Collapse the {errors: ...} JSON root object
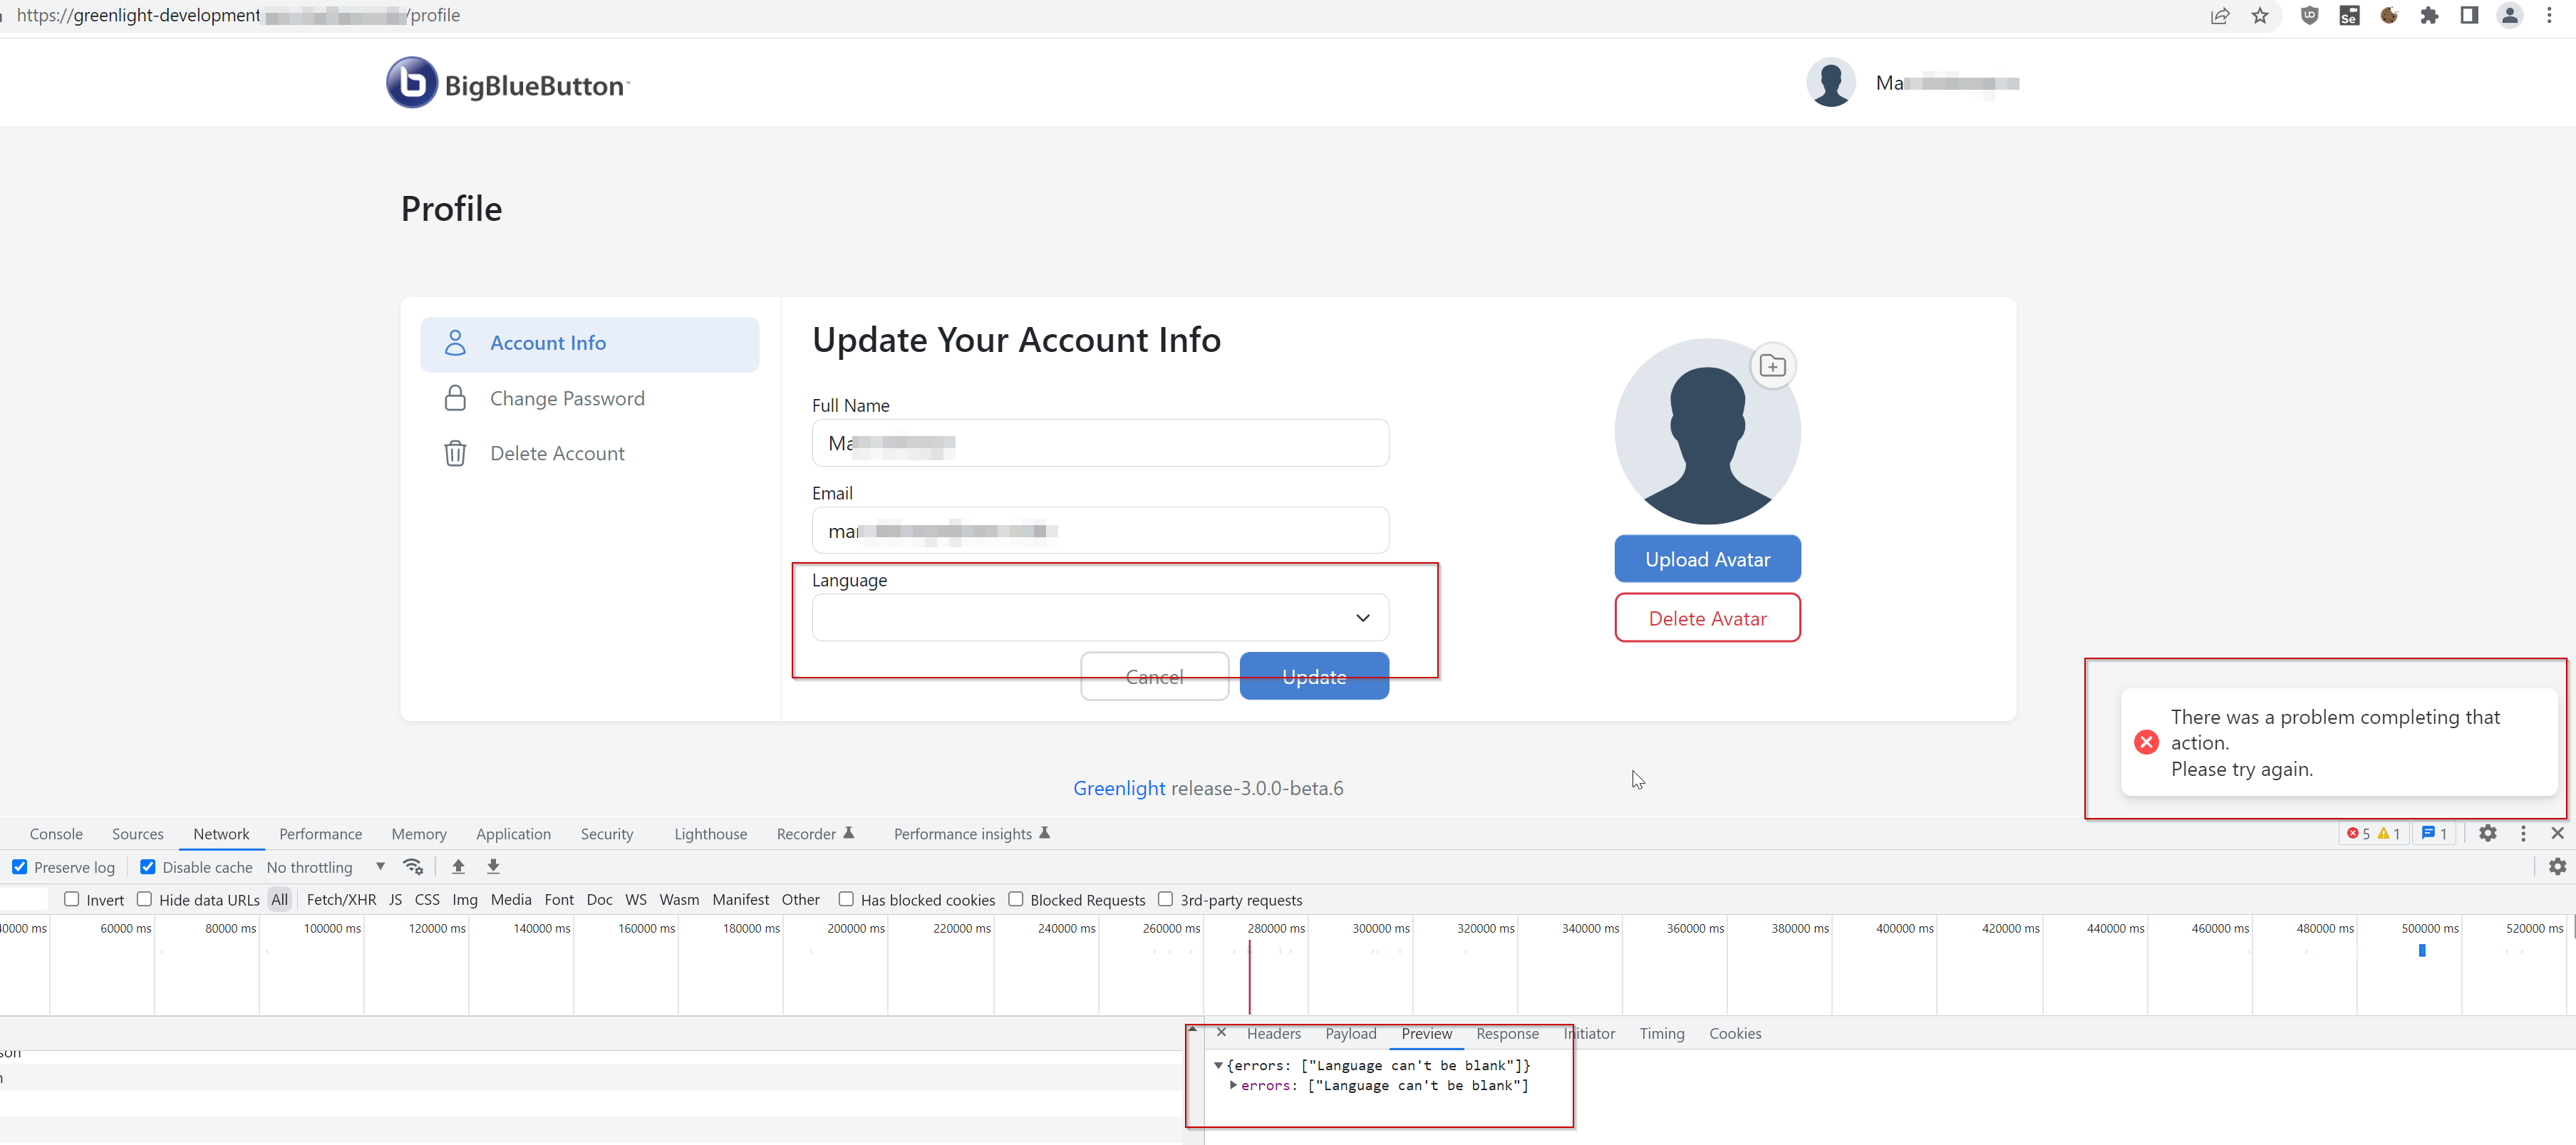2576x1145 pixels. 1218,1065
